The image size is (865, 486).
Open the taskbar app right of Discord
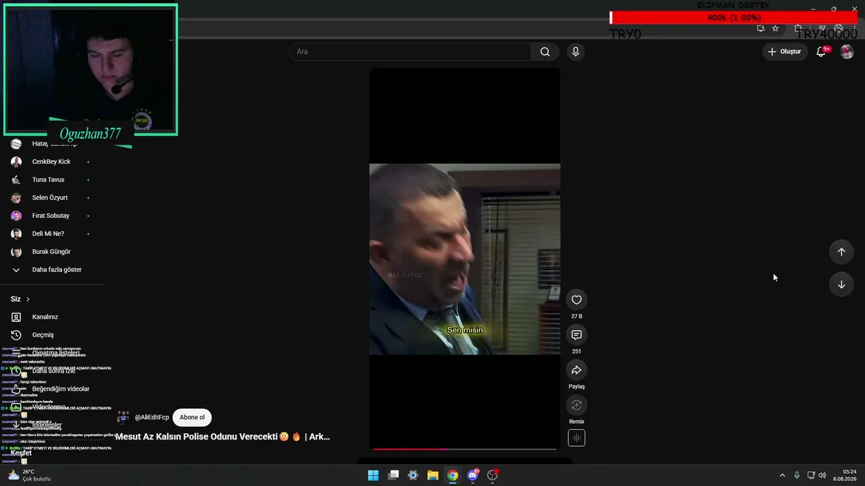(x=493, y=475)
